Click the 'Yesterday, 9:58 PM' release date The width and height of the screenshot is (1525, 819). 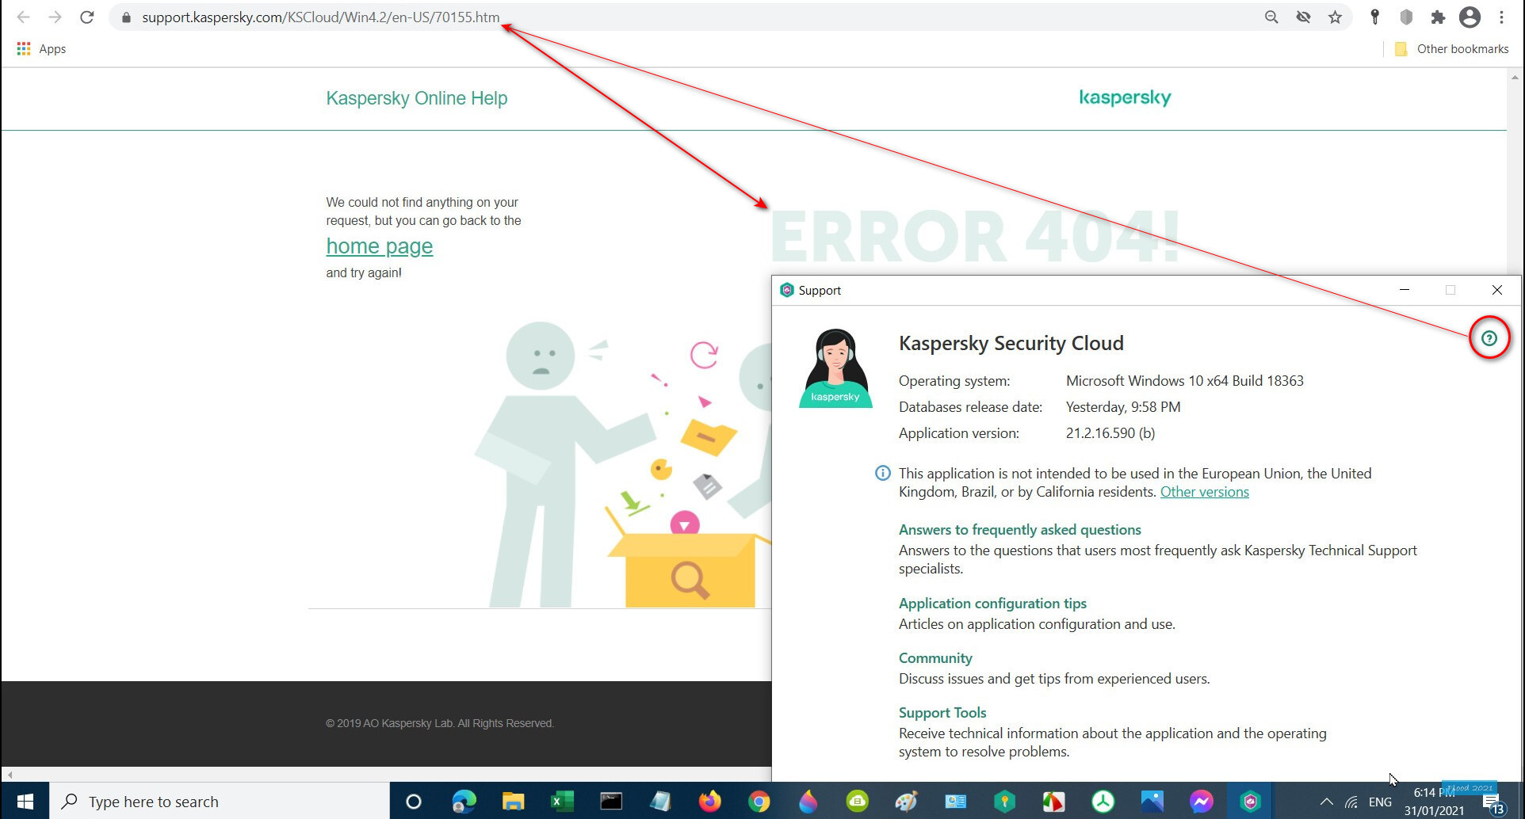tap(1123, 407)
